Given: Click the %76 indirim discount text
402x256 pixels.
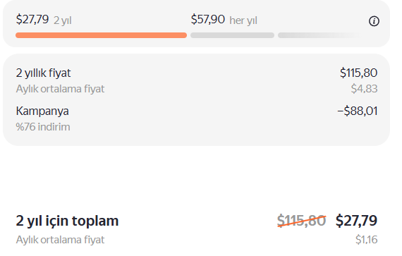Looking at the screenshot, I should pyautogui.click(x=43, y=127).
